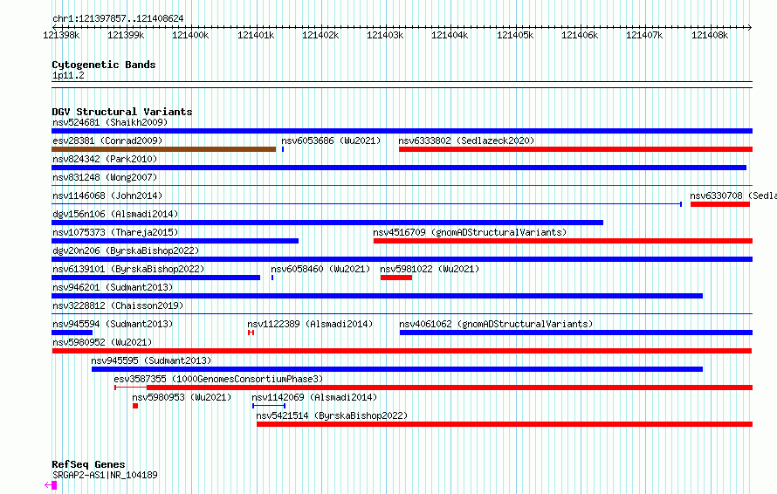Click dgv20n206 (ByrskaBishop2022) label
This screenshot has height=494, width=777.
coord(126,250)
